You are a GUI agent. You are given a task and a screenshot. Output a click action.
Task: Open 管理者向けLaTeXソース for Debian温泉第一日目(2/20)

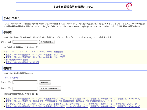coord(128,98)
